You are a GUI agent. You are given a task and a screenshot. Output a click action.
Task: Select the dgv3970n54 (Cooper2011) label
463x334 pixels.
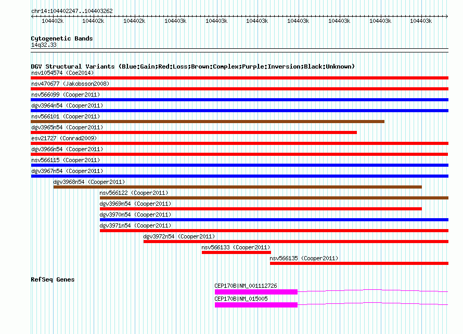coord(135,215)
